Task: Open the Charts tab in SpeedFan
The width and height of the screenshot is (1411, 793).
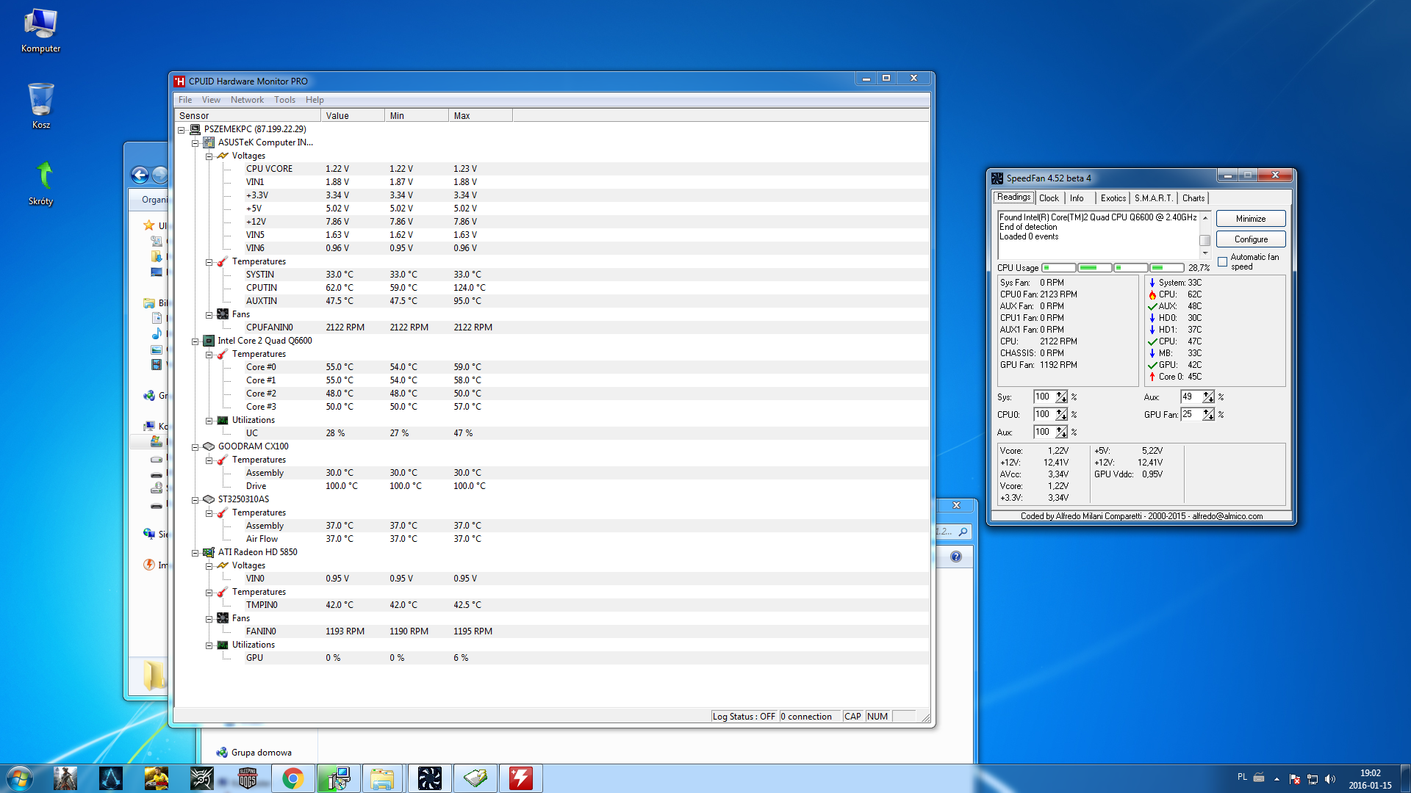Action: (x=1193, y=198)
